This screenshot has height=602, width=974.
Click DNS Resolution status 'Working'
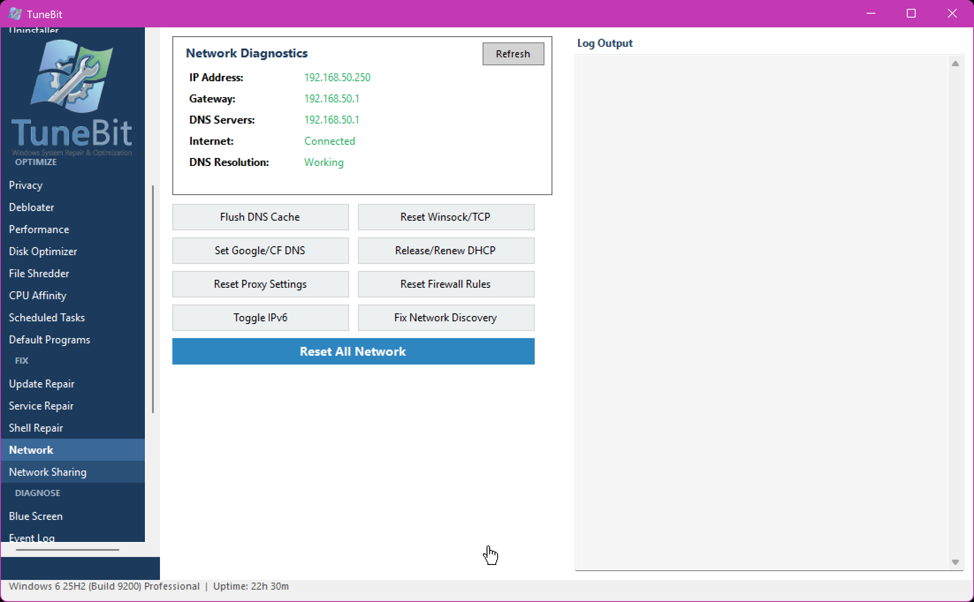323,162
